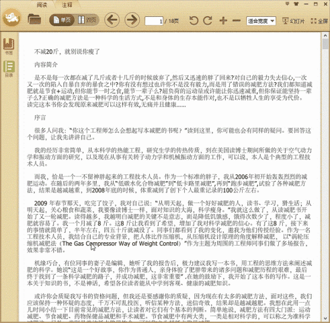Open the 书签 bookmarks sidebar panel
Viewport: 330px width, 323px height.
click(9, 46)
